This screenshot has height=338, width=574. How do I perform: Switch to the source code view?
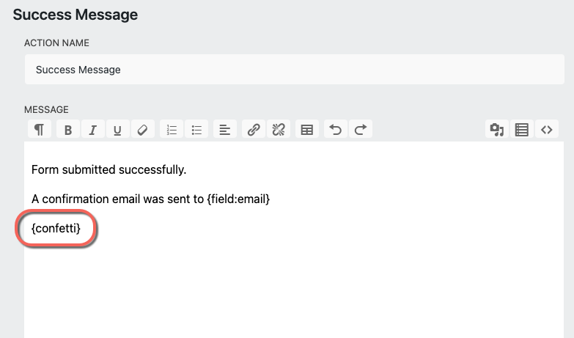tap(547, 130)
